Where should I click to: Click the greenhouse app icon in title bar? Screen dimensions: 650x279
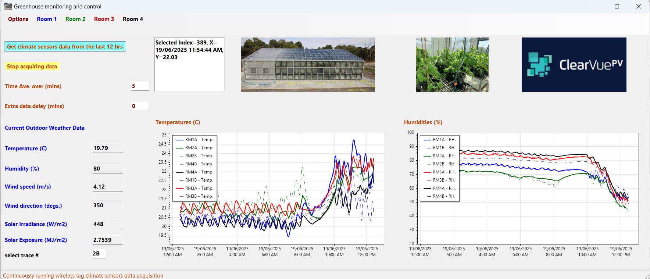pos(8,6)
